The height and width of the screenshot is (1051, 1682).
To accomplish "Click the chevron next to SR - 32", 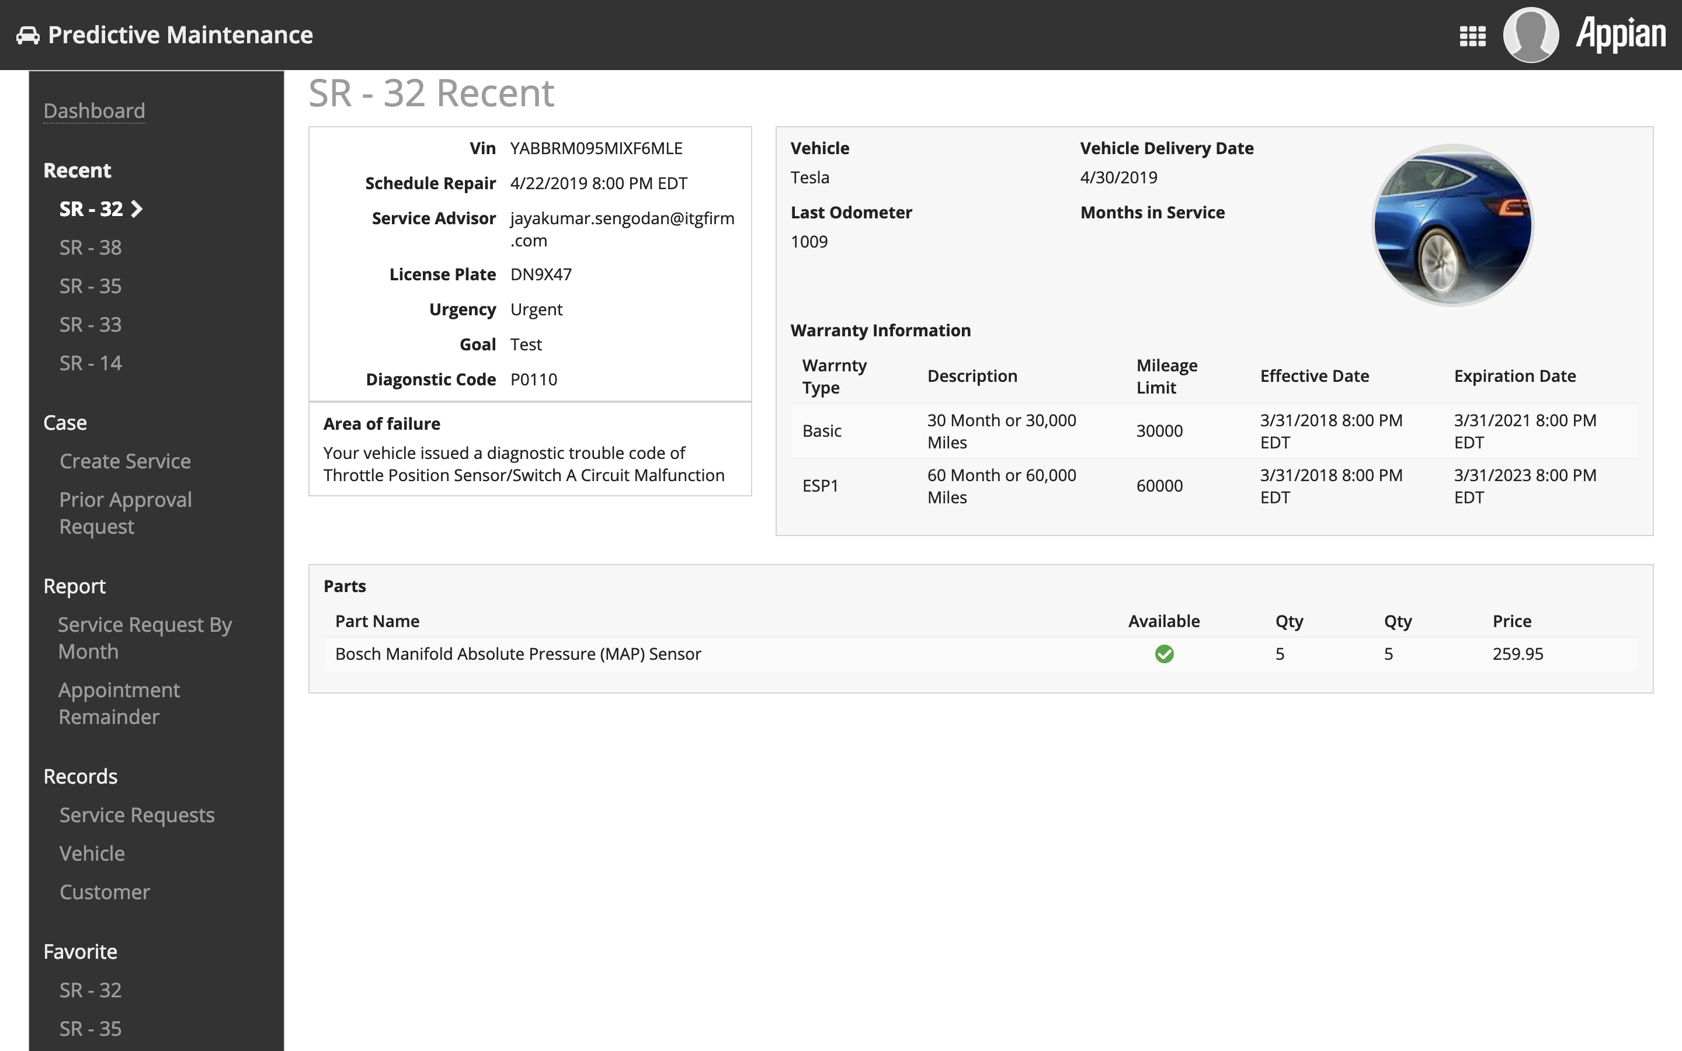I will pyautogui.click(x=137, y=209).
